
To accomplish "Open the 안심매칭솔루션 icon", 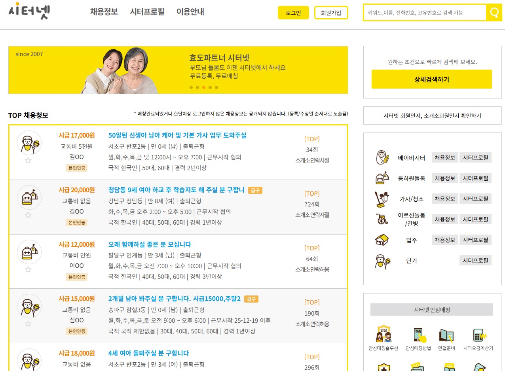I will (382, 335).
